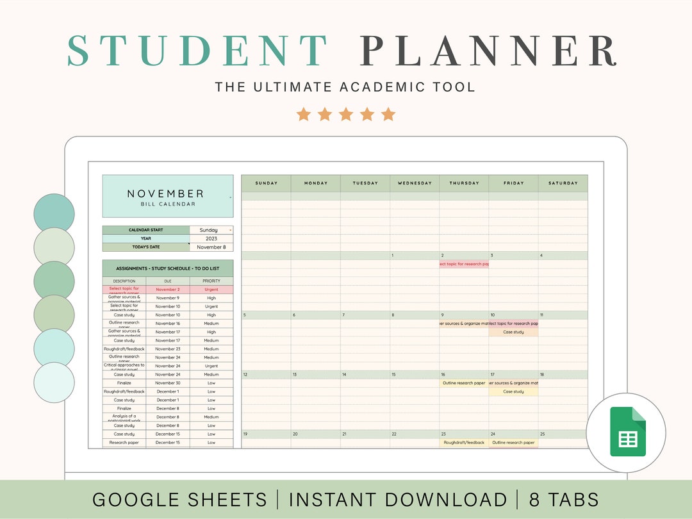The height and width of the screenshot is (519, 692).
Task: Click the calendar date cell numbered 12
Action: pos(266,375)
